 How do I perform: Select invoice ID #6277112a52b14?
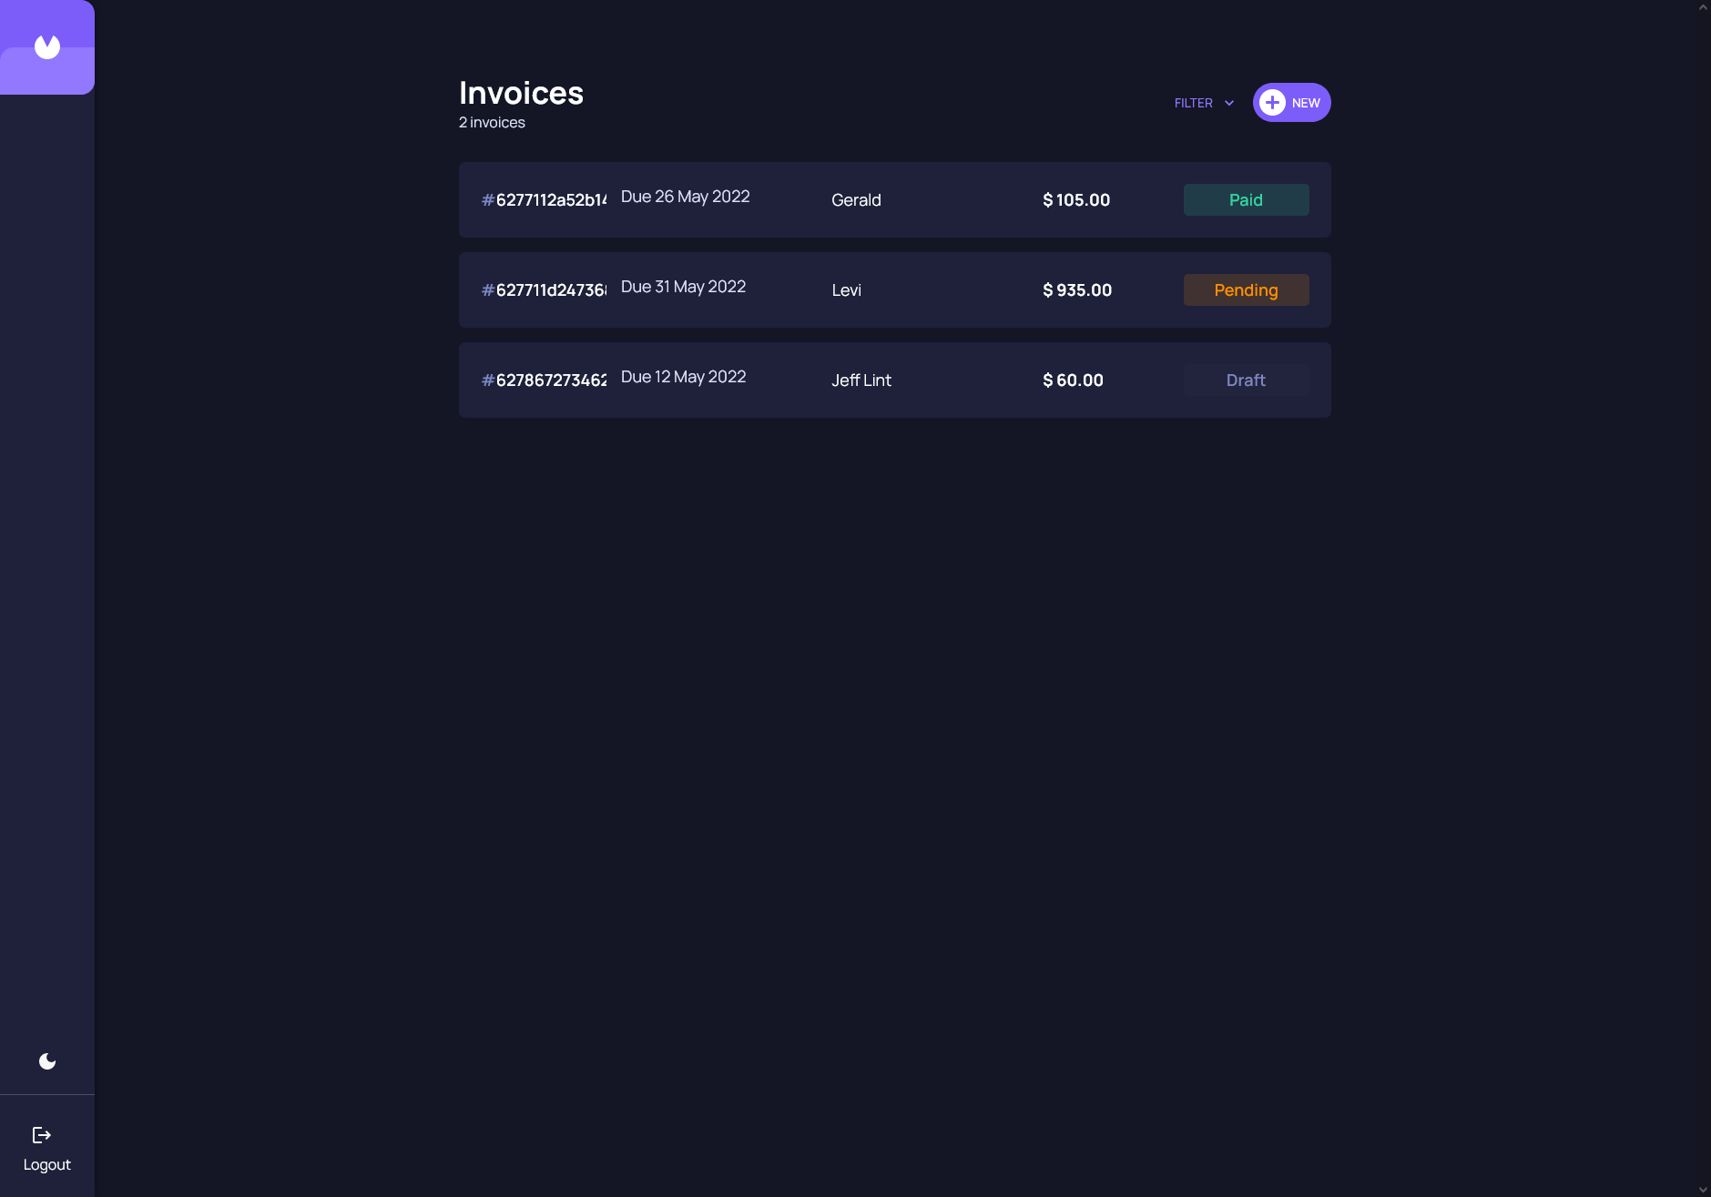pos(545,200)
